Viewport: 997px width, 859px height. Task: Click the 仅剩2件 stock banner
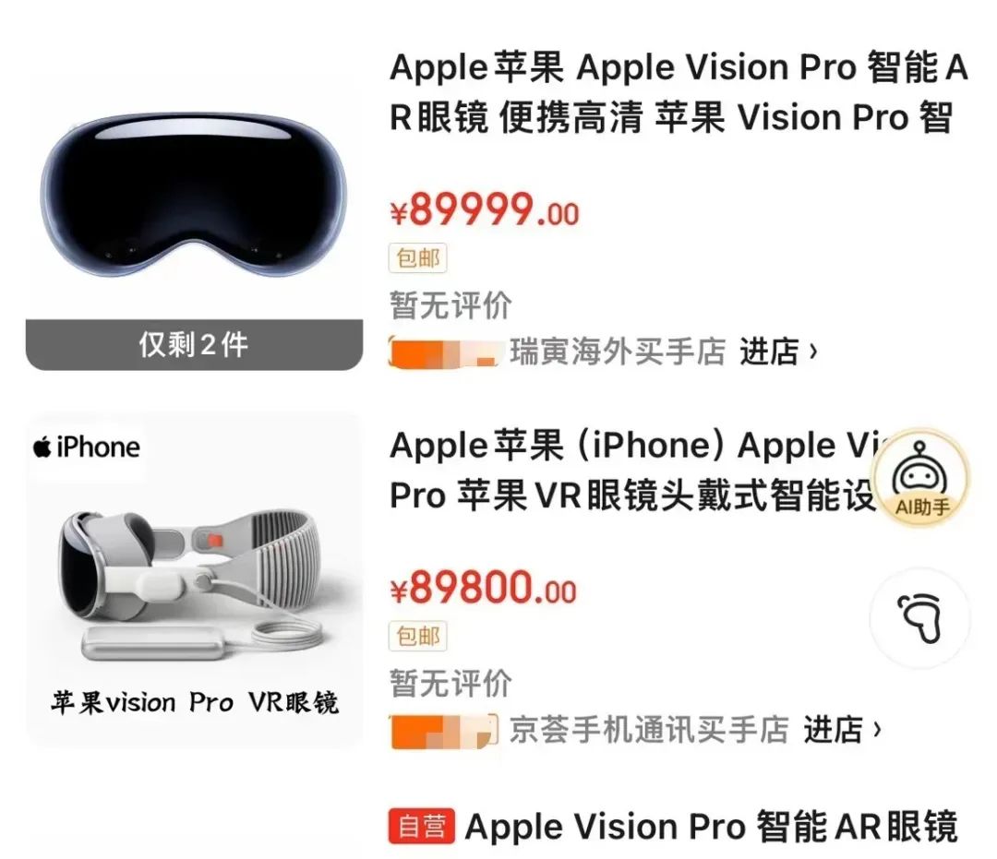[x=194, y=344]
